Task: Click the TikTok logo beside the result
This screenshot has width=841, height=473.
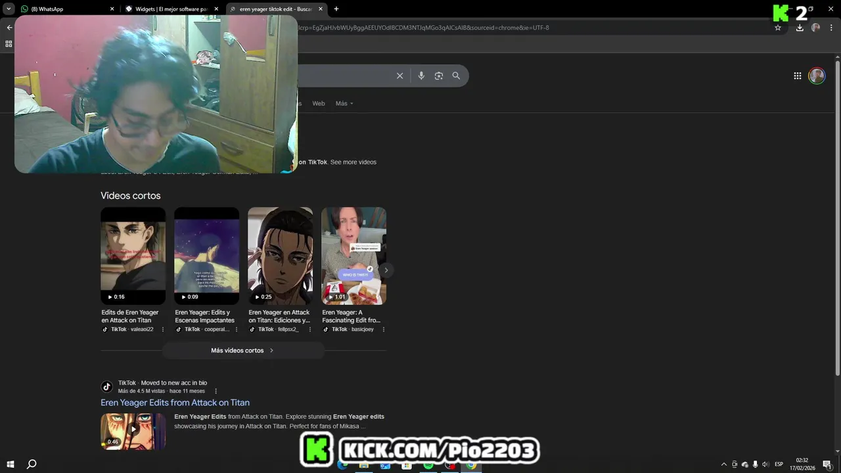Action: (106, 387)
